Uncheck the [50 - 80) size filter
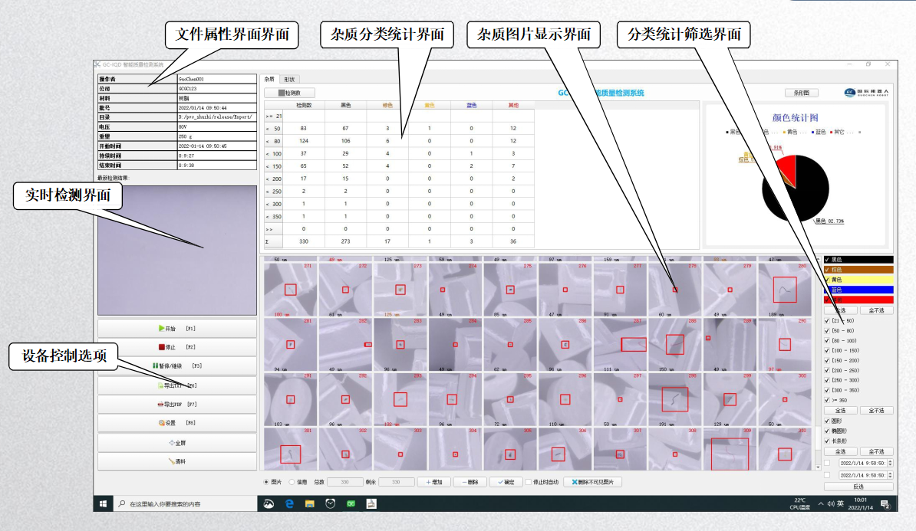Viewport: 916px width, 531px height. click(x=826, y=330)
